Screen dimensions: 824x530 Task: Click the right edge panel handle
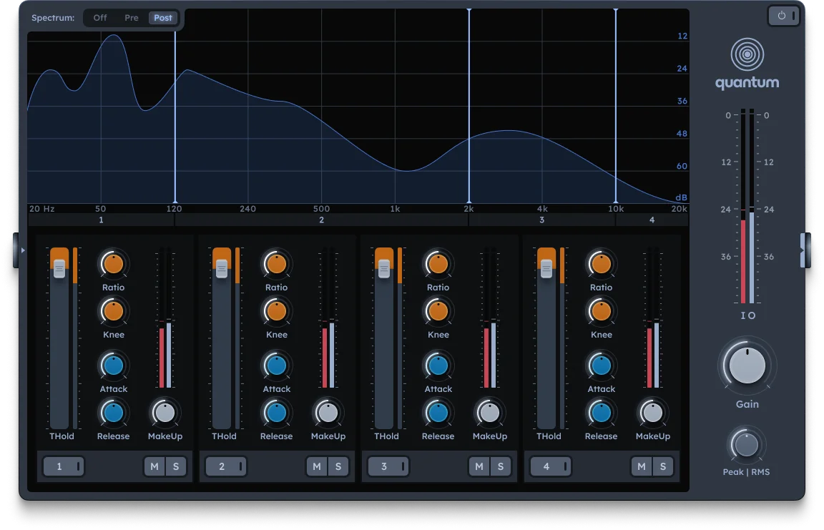tap(805, 250)
